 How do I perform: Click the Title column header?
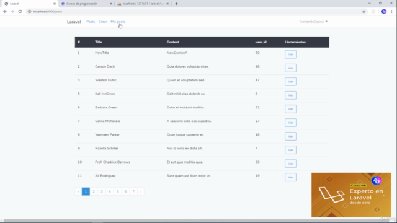(x=99, y=42)
